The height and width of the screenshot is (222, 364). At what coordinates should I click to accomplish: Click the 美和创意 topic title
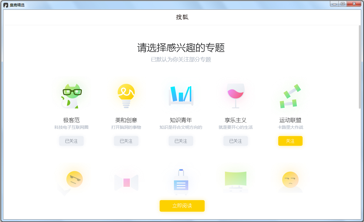(x=126, y=120)
